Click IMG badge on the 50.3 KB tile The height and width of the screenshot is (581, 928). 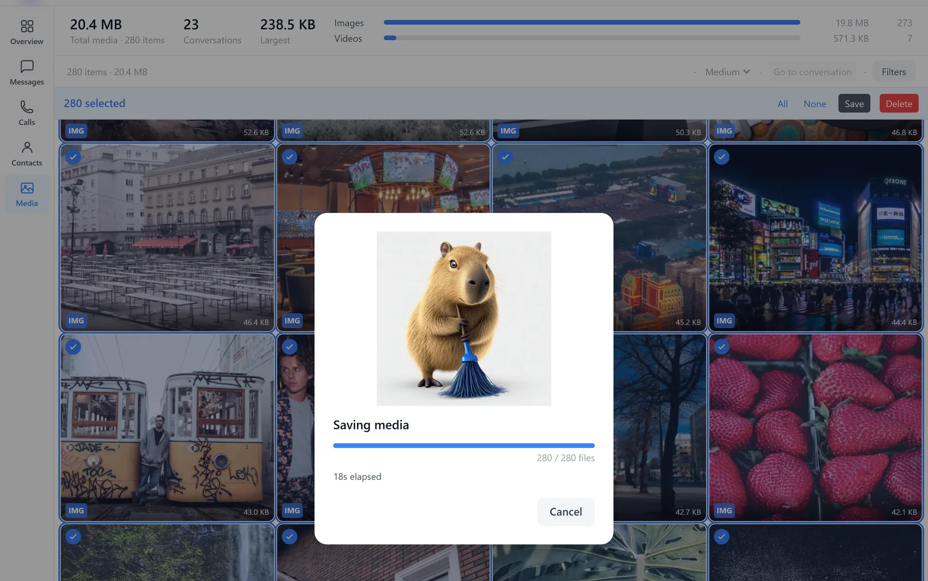tap(508, 131)
